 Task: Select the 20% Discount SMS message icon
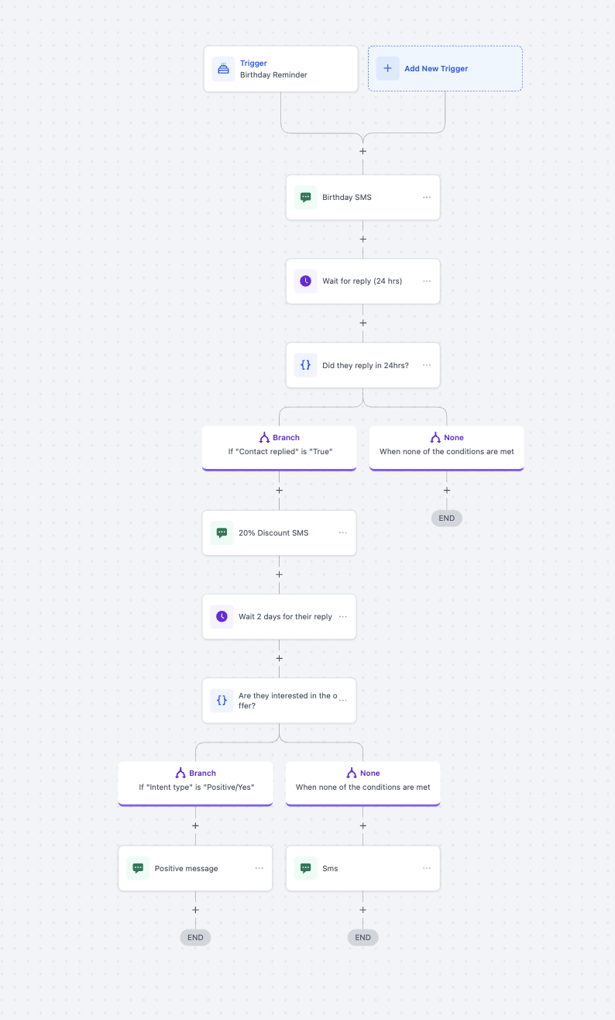coord(222,533)
